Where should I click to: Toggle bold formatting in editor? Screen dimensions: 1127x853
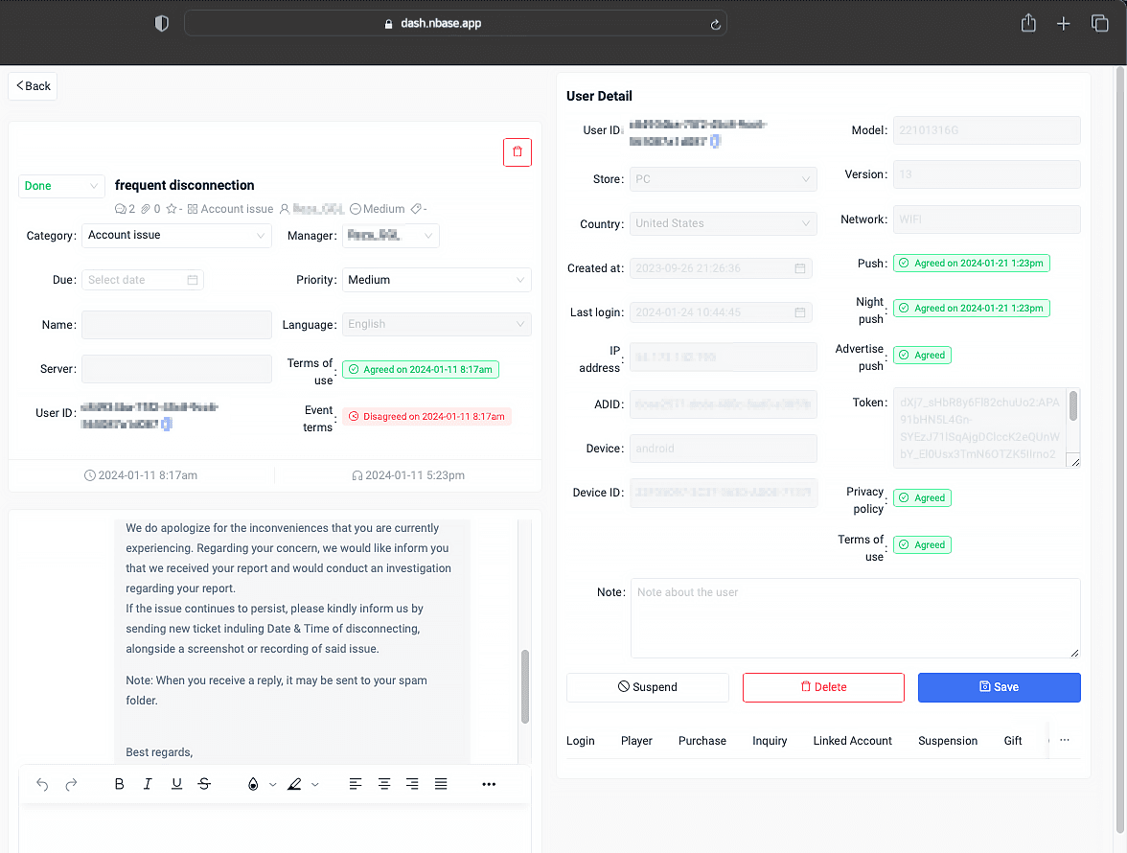[119, 784]
